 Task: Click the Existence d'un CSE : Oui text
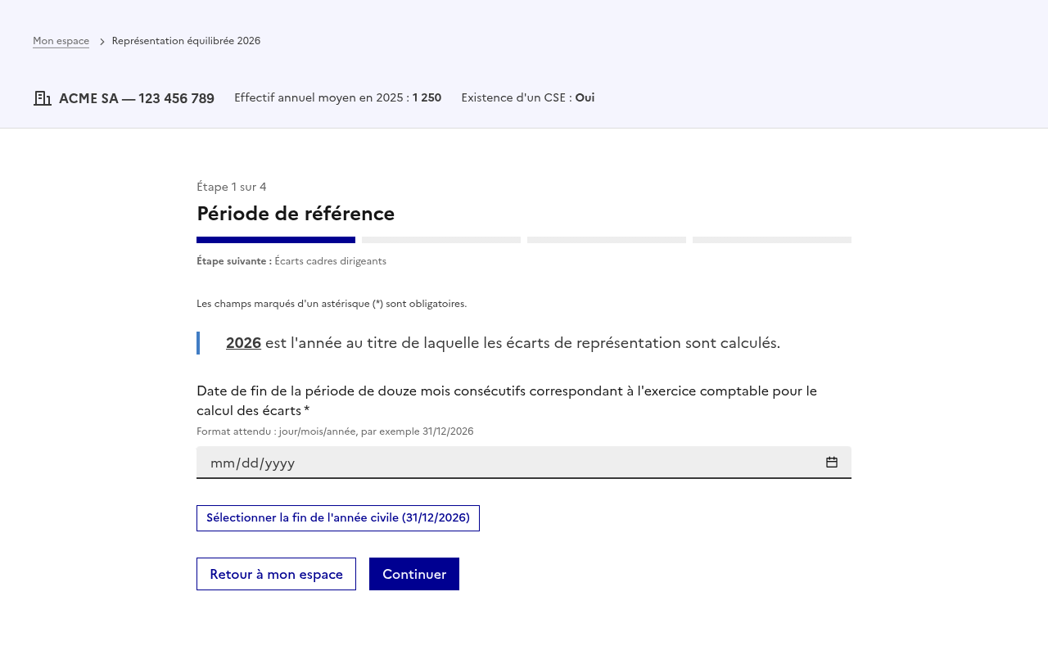point(528,97)
